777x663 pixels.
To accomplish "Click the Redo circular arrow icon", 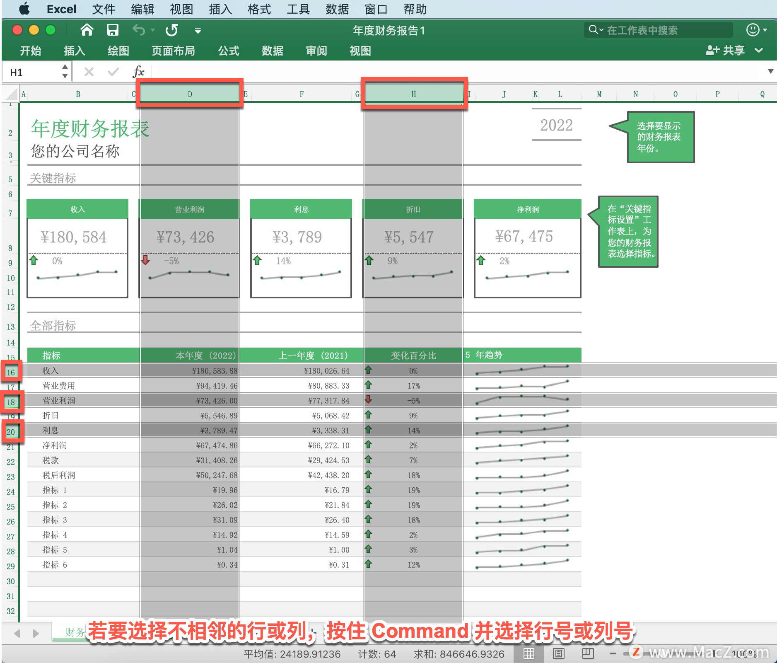I will (x=172, y=30).
